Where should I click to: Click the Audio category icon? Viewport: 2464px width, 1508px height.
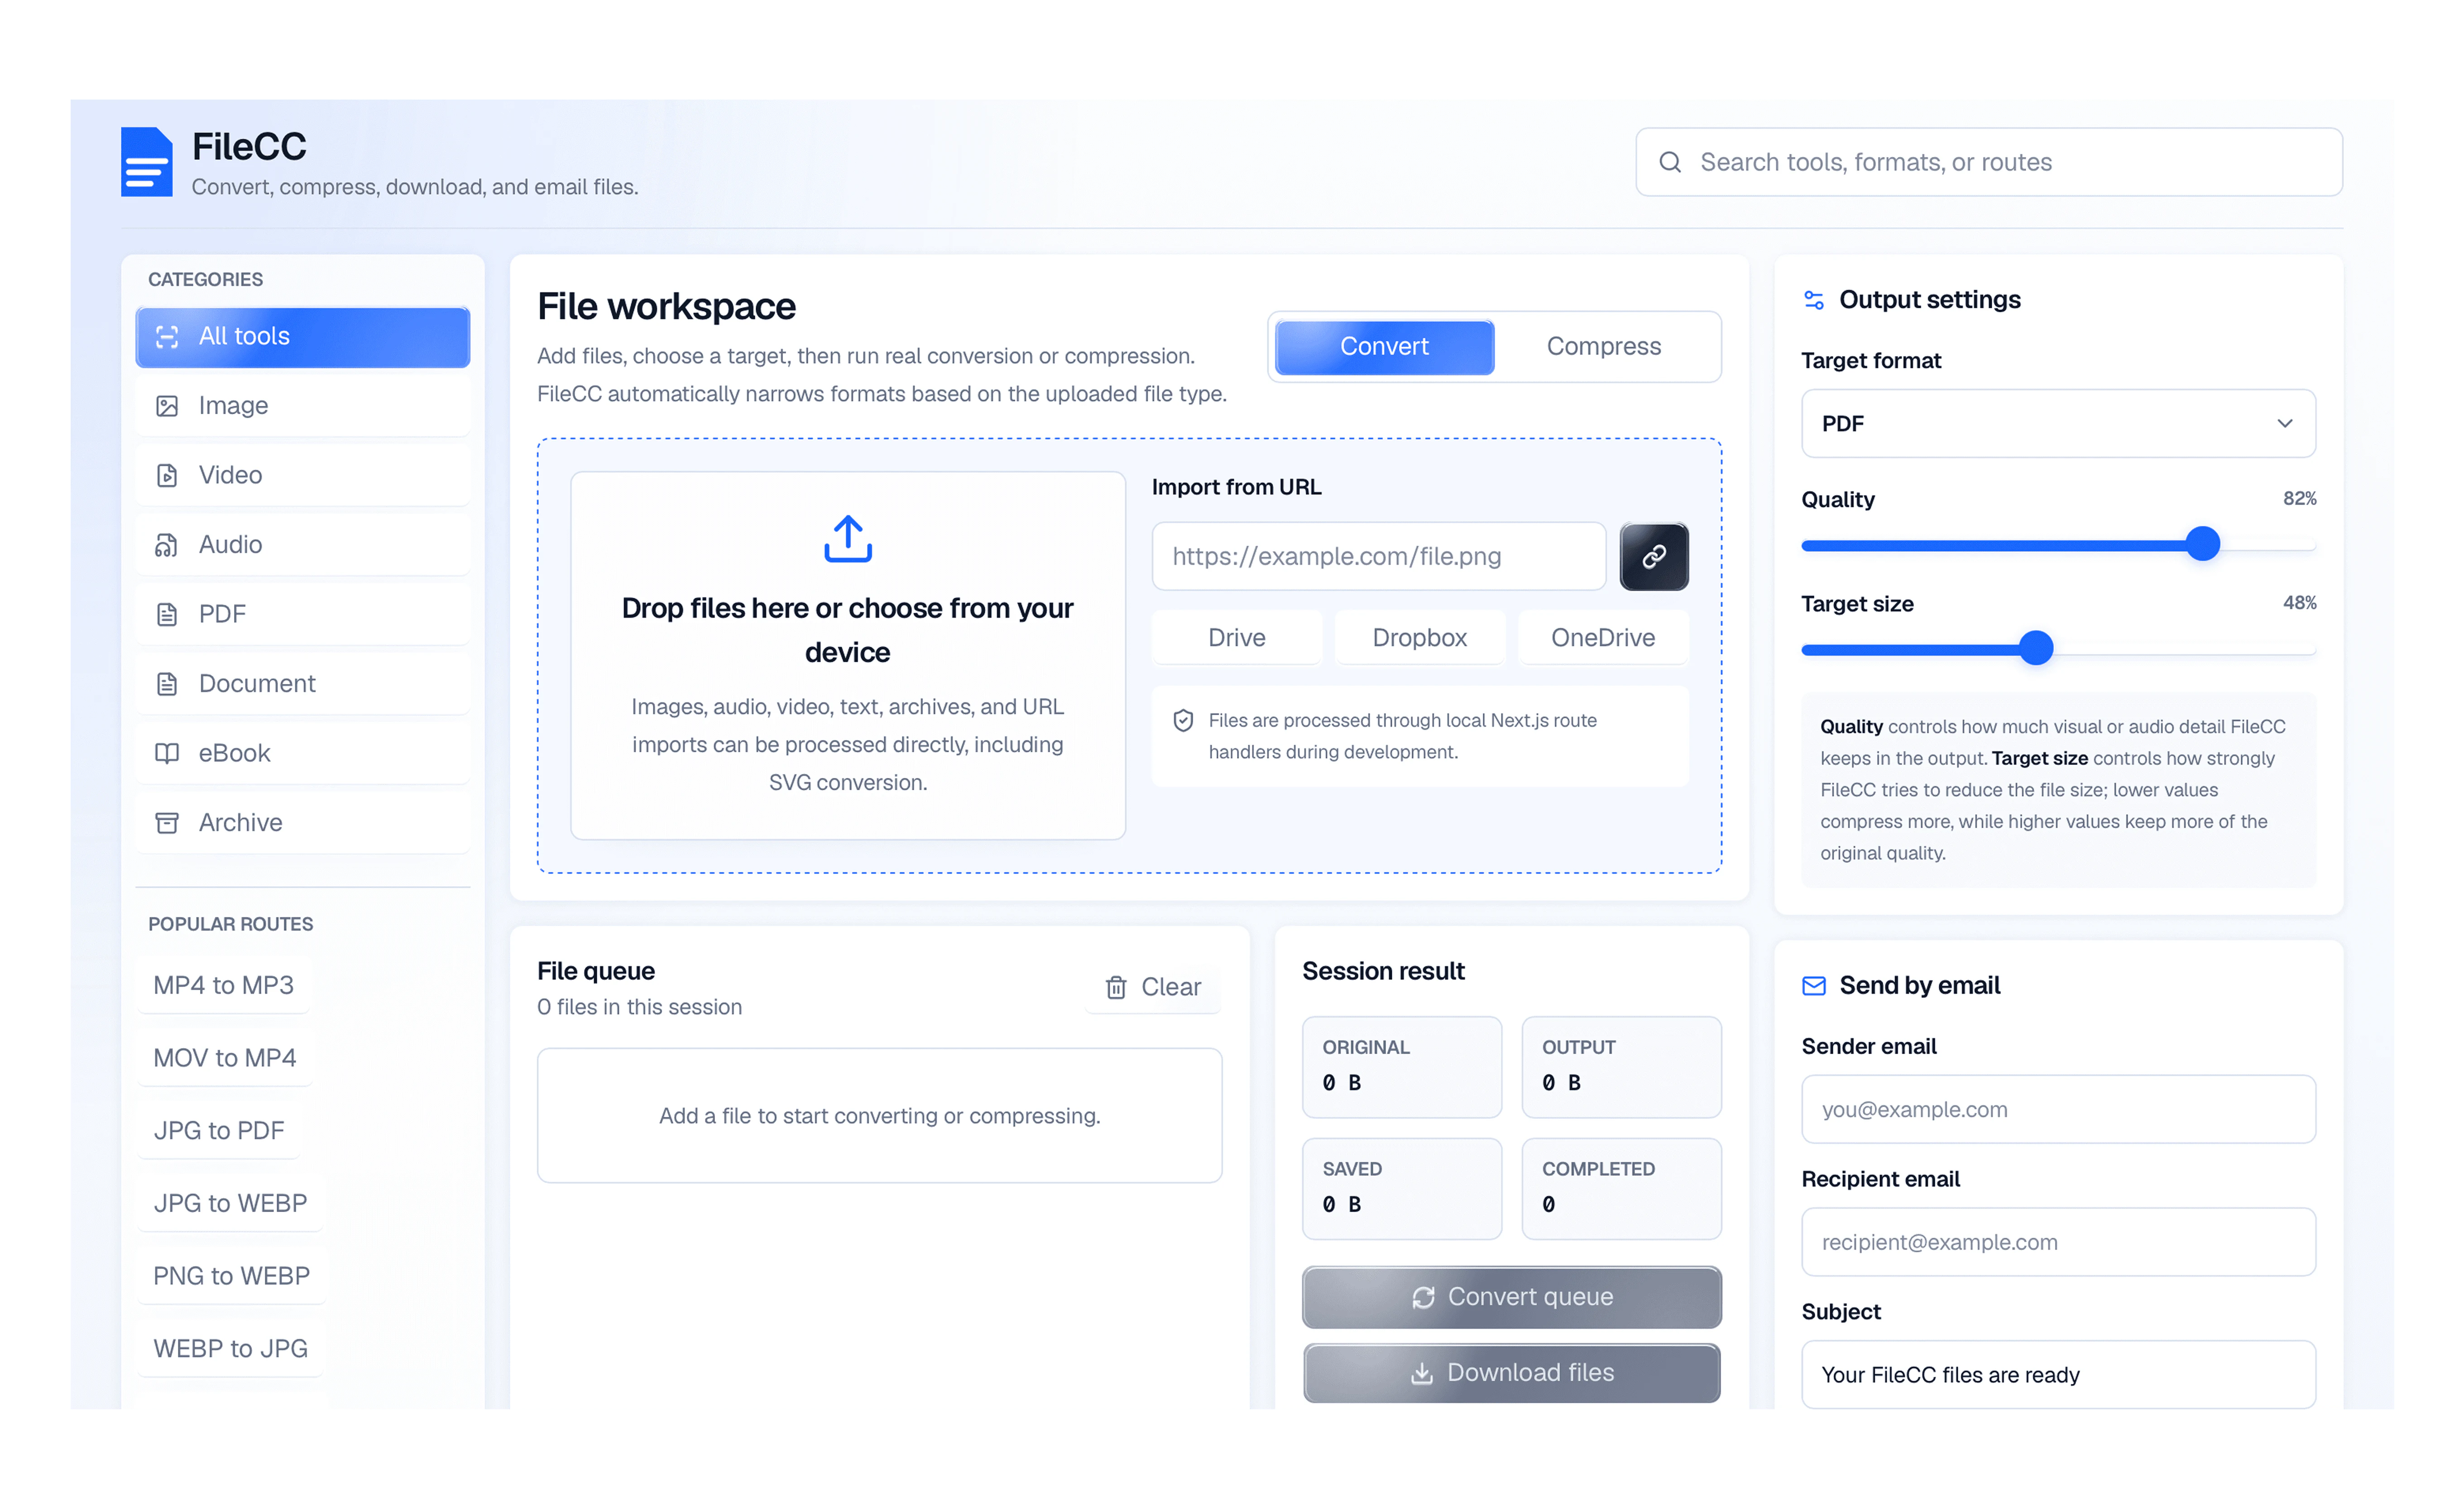tap(167, 544)
